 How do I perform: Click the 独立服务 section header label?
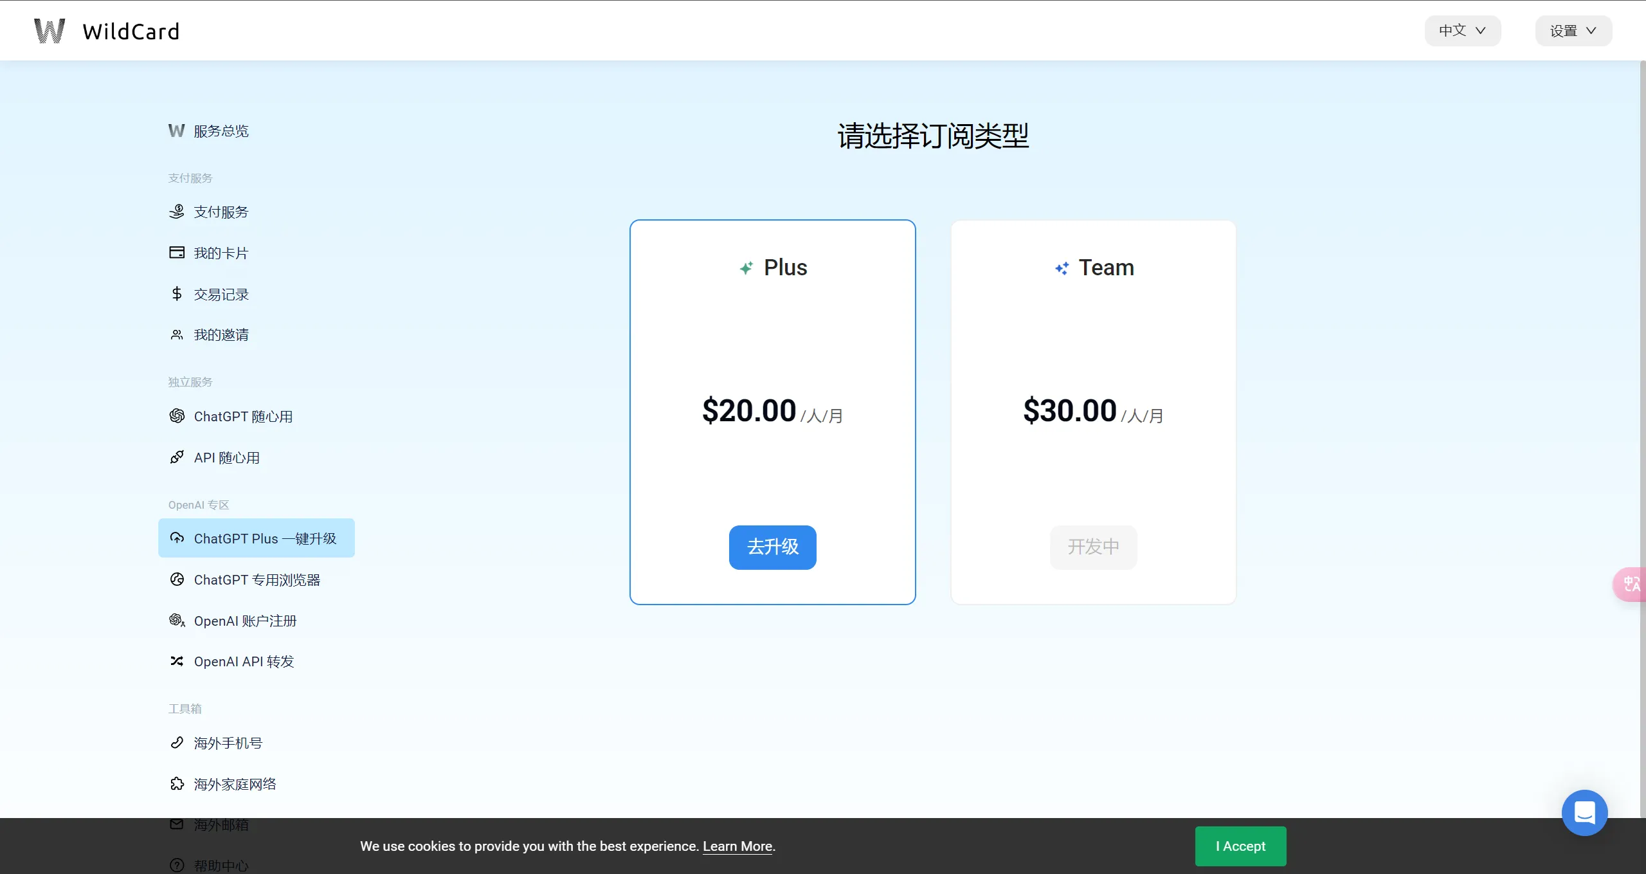tap(190, 382)
